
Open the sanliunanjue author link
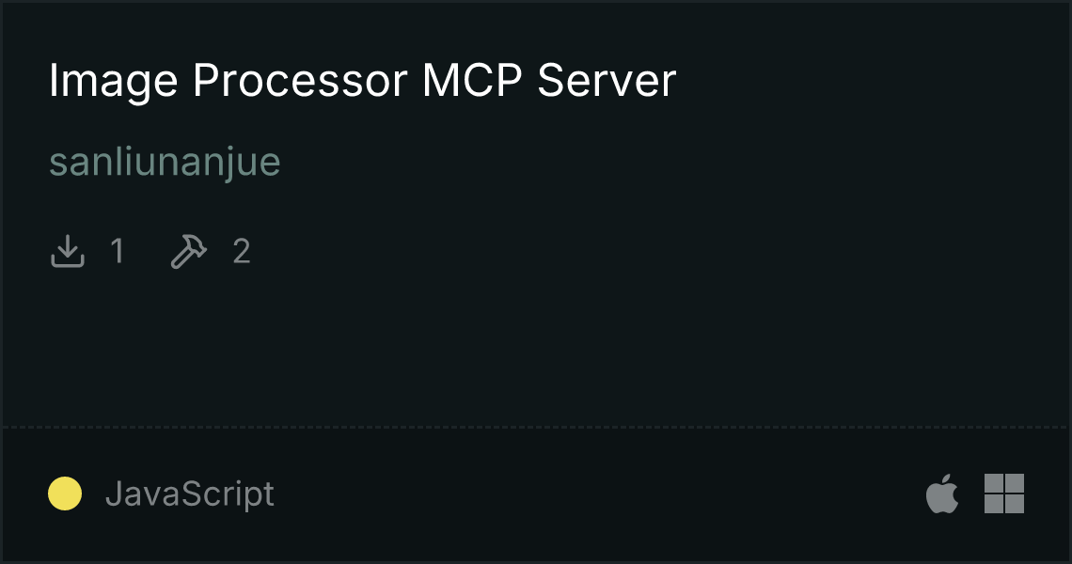(x=165, y=162)
